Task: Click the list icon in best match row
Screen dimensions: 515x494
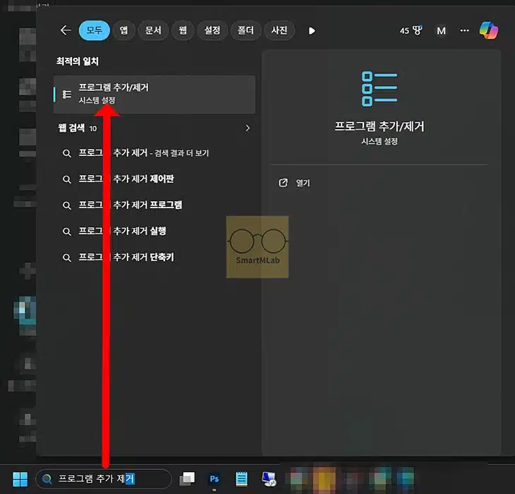Action: 67,95
